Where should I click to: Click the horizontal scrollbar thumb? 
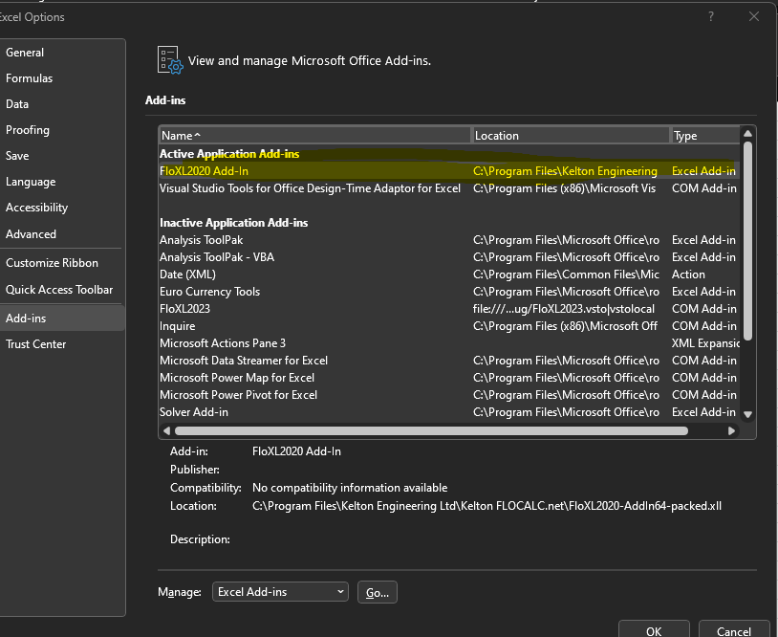[431, 431]
